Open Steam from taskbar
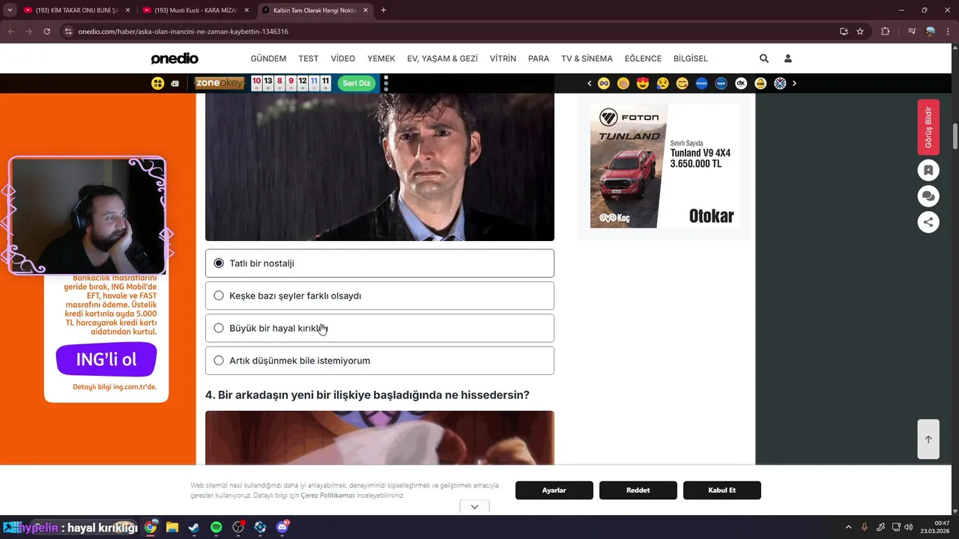The width and height of the screenshot is (959, 539). pyautogui.click(x=194, y=528)
